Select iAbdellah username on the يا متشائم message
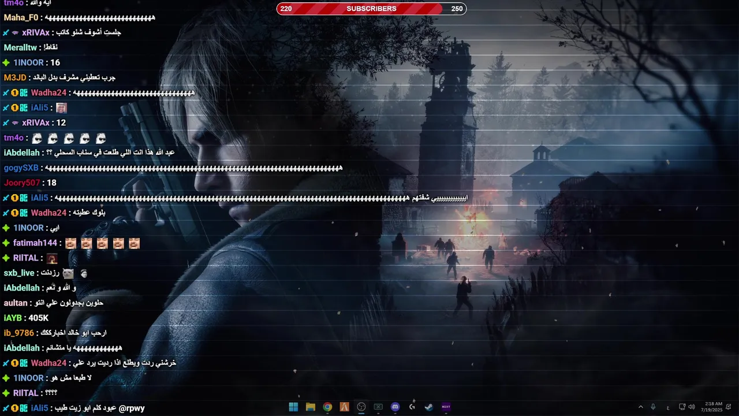The height and width of the screenshot is (416, 739). (x=21, y=348)
